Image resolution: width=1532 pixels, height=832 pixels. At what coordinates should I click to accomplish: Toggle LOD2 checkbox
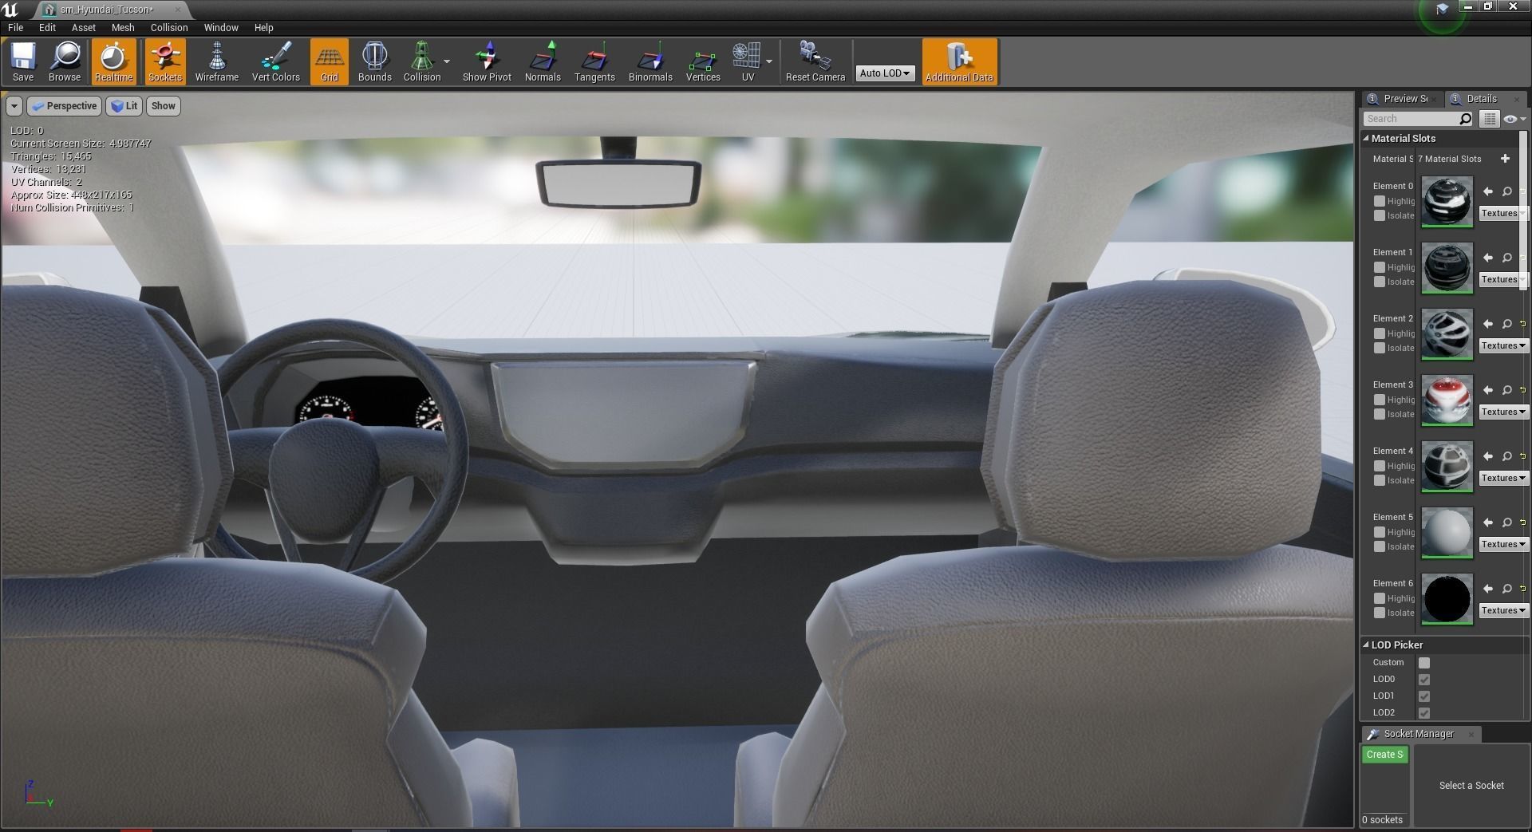pyautogui.click(x=1424, y=713)
